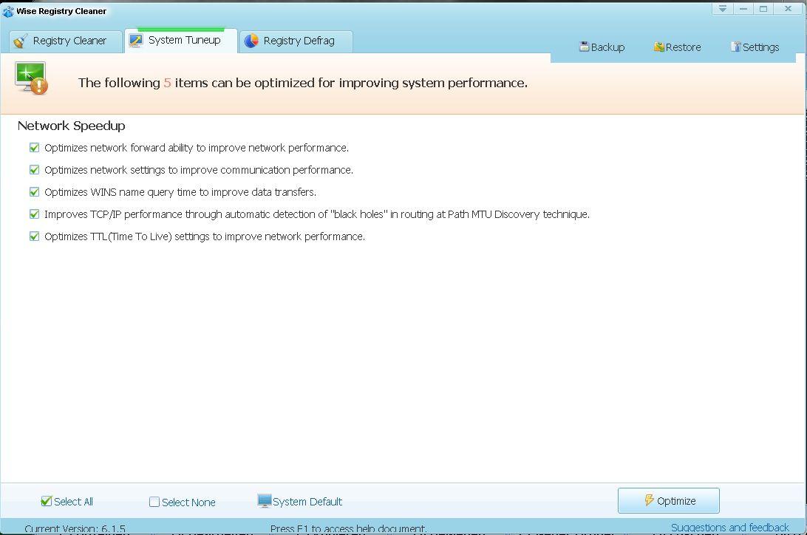Viewport: 807px width, 535px height.
Task: Click the Settings tool icon
Action: click(735, 47)
